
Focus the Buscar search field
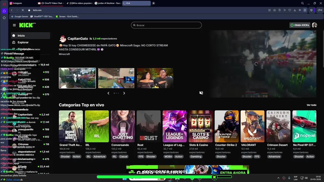166,25
